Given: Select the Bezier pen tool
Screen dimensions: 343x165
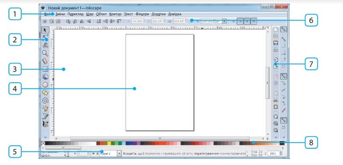Looking at the screenshot, I should (x=45, y=116).
